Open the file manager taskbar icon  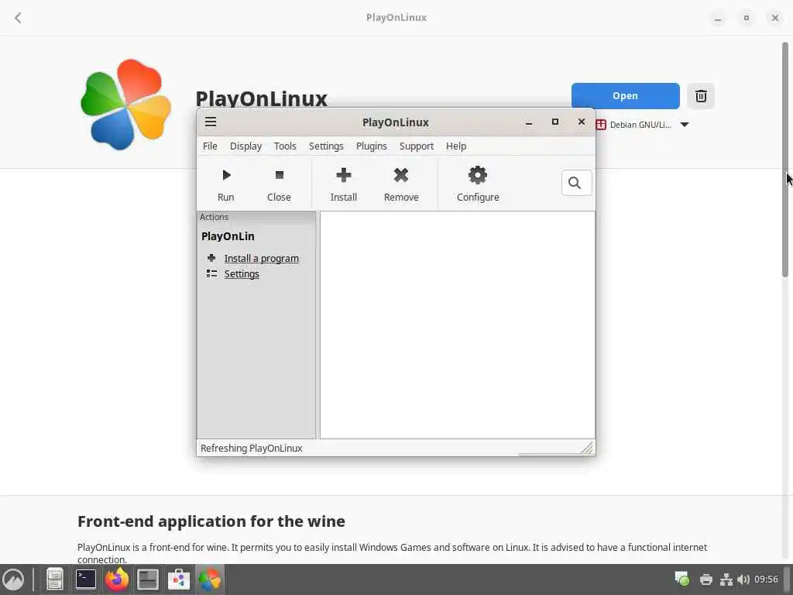pyautogui.click(x=55, y=580)
